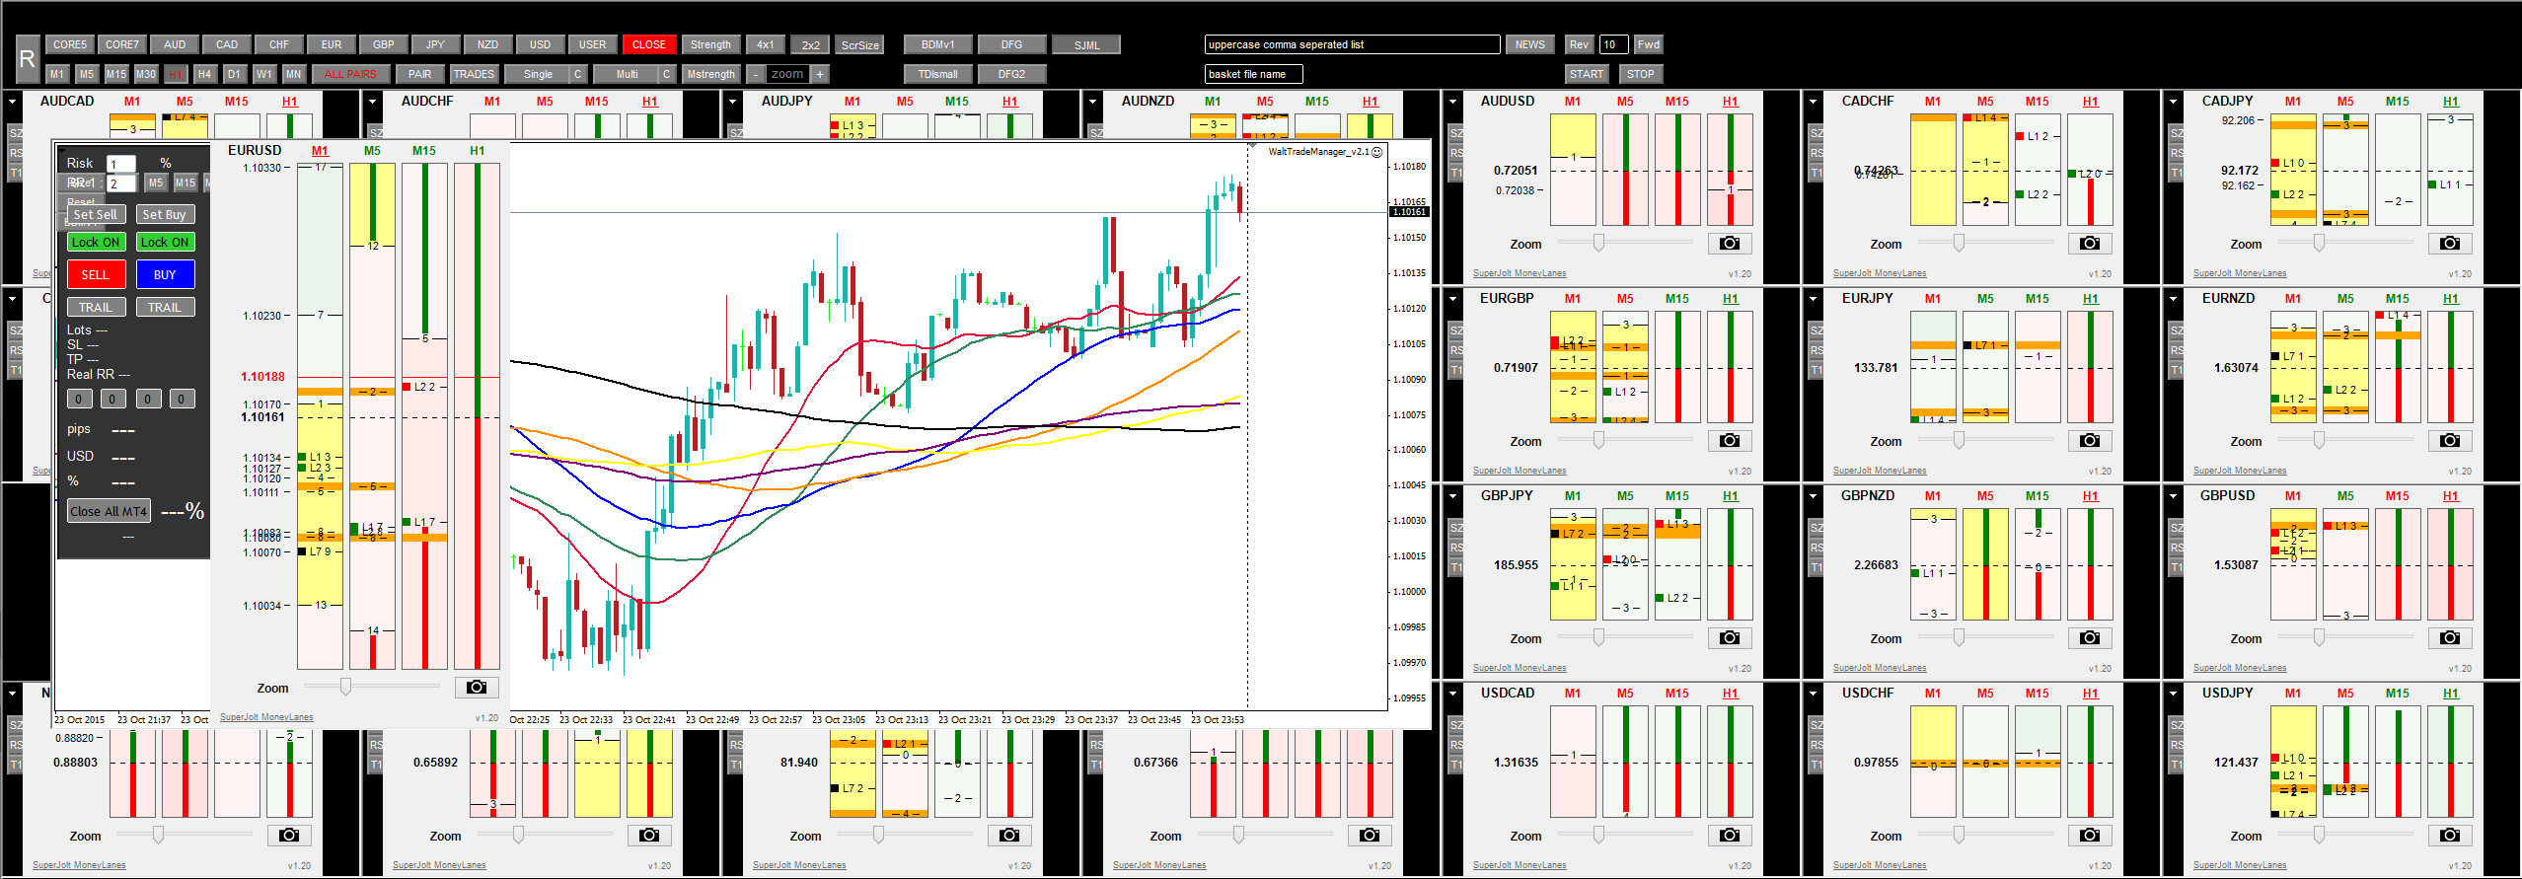Open the dropdown arrow beside AUDCHF

pyautogui.click(x=373, y=101)
